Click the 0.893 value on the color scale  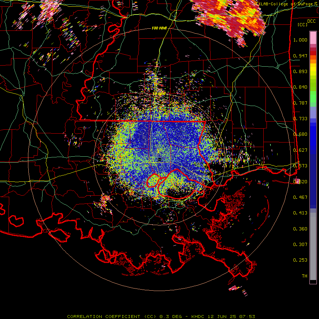click(300, 71)
